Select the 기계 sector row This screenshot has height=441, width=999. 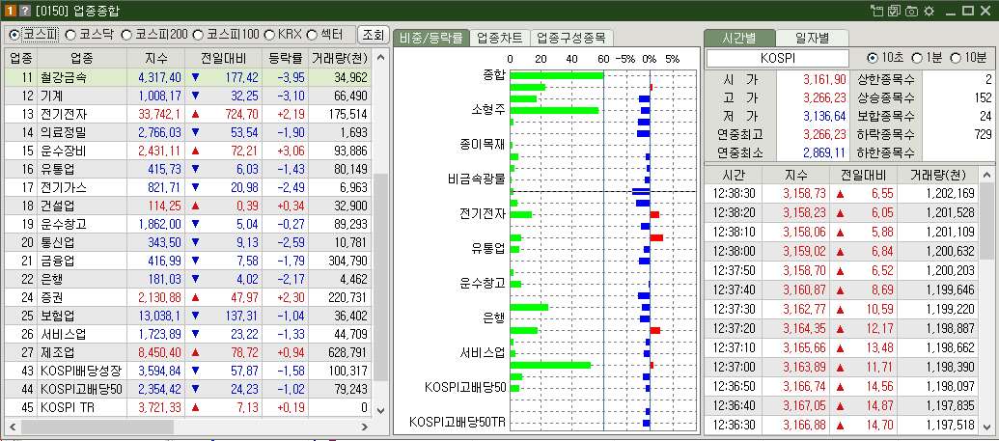[188, 96]
